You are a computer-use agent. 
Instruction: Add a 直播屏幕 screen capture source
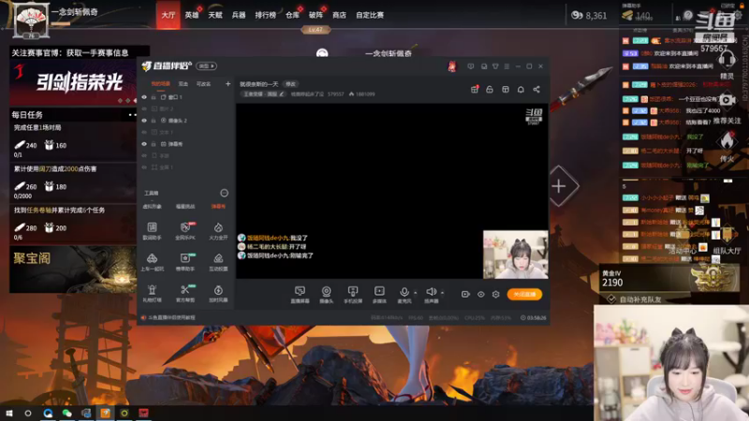[300, 295]
